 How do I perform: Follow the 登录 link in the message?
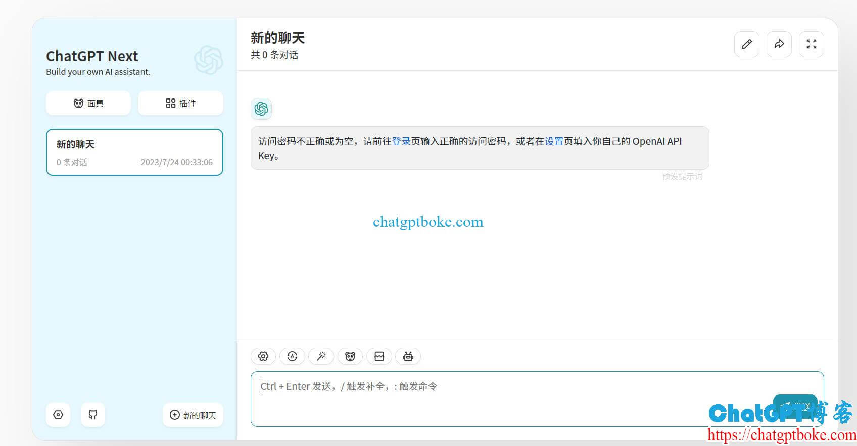[401, 141]
